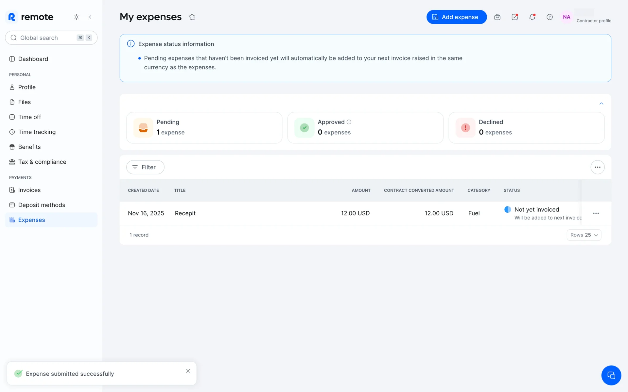Open table options three-dot menu
Viewport: 628px width, 392px height.
(x=597, y=167)
